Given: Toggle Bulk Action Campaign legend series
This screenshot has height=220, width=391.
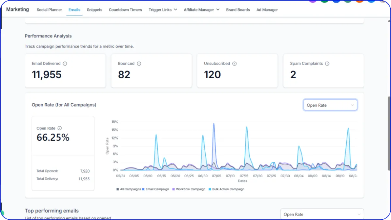Looking at the screenshot, I should pos(226,189).
